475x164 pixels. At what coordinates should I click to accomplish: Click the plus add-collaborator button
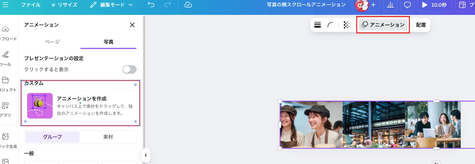[373, 5]
